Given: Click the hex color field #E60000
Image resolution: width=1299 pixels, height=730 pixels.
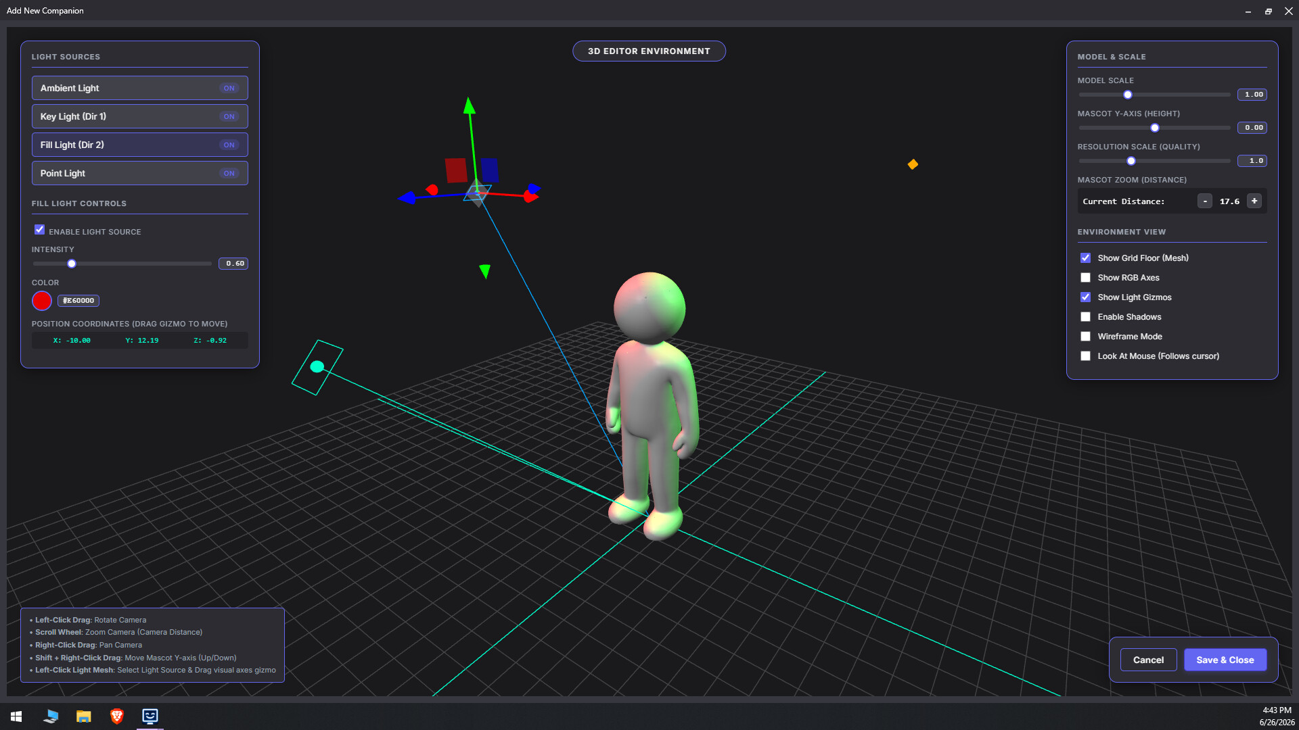Looking at the screenshot, I should tap(78, 301).
